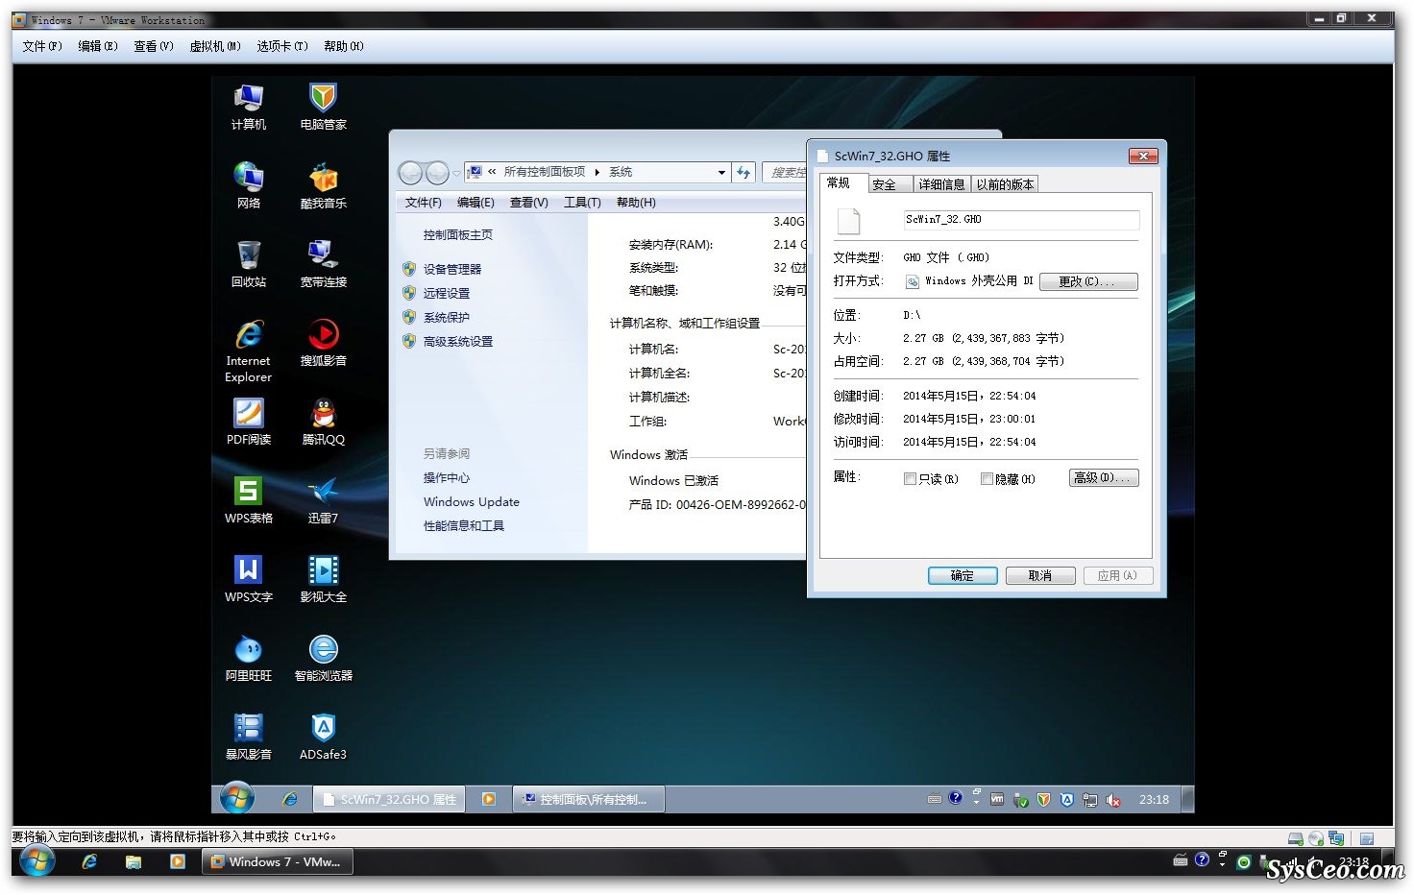This screenshot has width=1414, height=895.
Task: Switch to the 以前的版本 tab
Action: coord(1005,184)
